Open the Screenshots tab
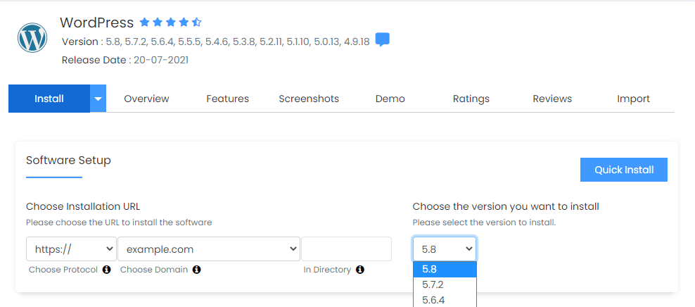Screen dimensions: 695x307 tap(309, 99)
